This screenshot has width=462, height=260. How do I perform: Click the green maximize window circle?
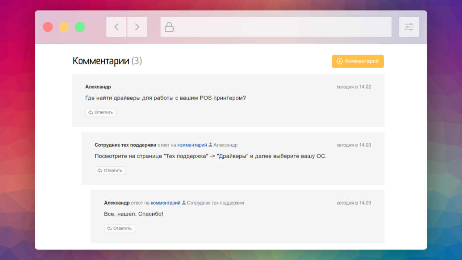pos(80,27)
